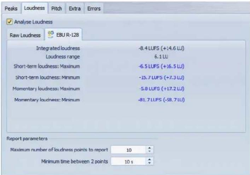This screenshot has width=250, height=175.
Task: Click the Minimum time between 2 points label
Action: [x=75, y=162]
